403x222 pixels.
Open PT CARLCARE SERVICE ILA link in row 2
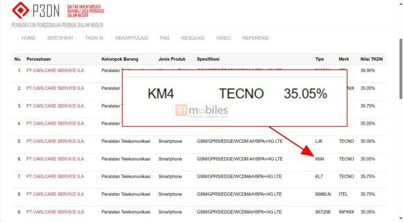point(55,88)
